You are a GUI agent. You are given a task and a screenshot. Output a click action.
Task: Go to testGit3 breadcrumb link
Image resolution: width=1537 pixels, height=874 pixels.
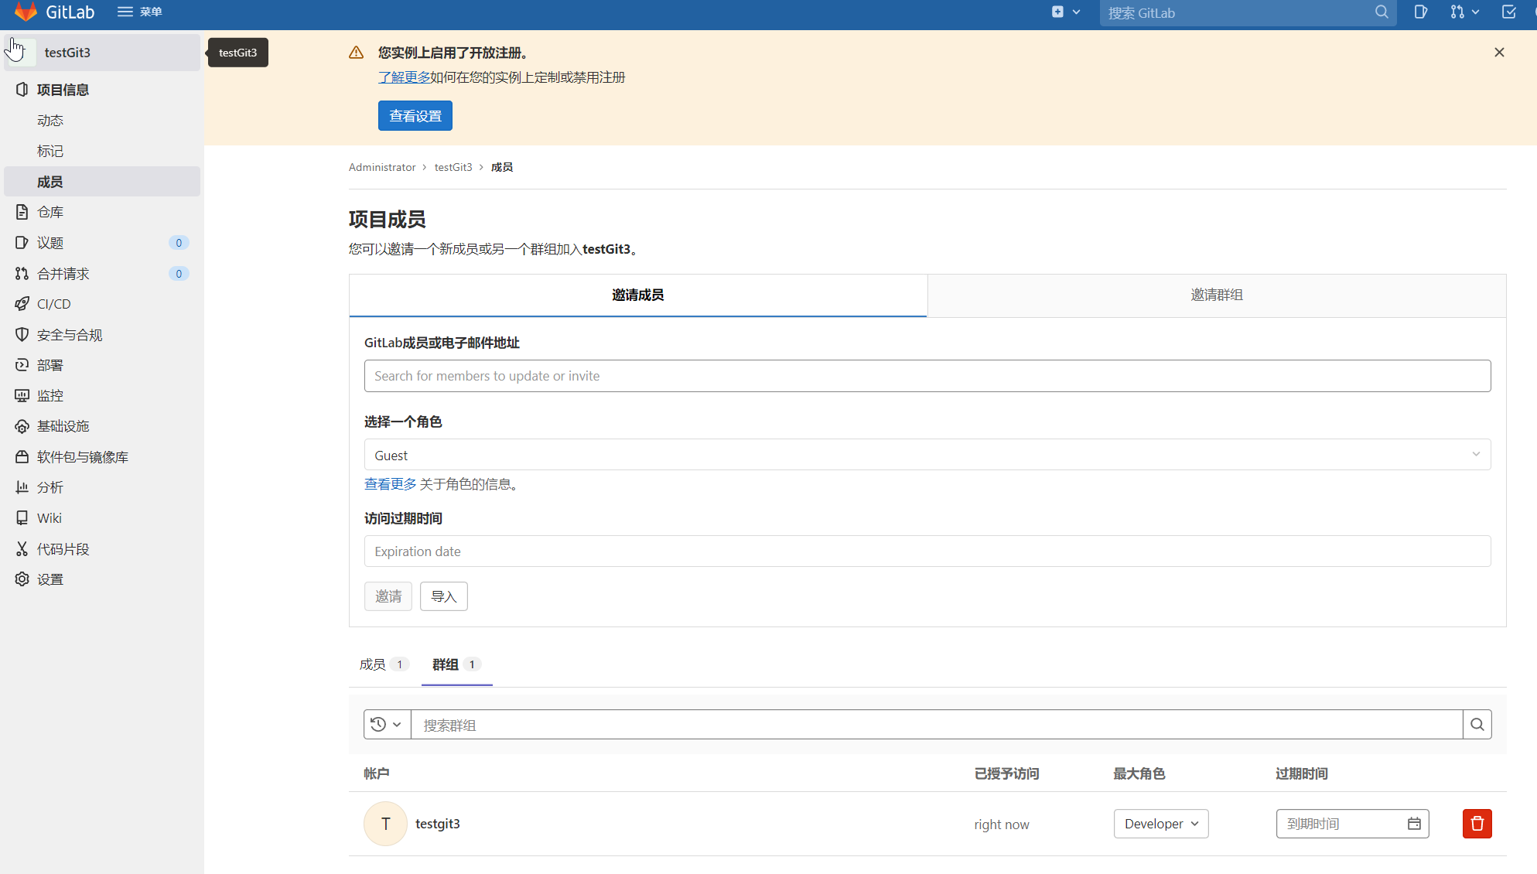pos(453,167)
